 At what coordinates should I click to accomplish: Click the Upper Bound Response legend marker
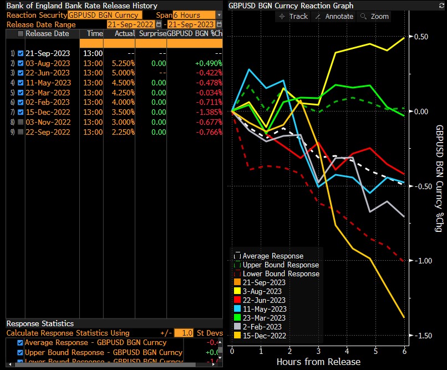[x=237, y=265]
